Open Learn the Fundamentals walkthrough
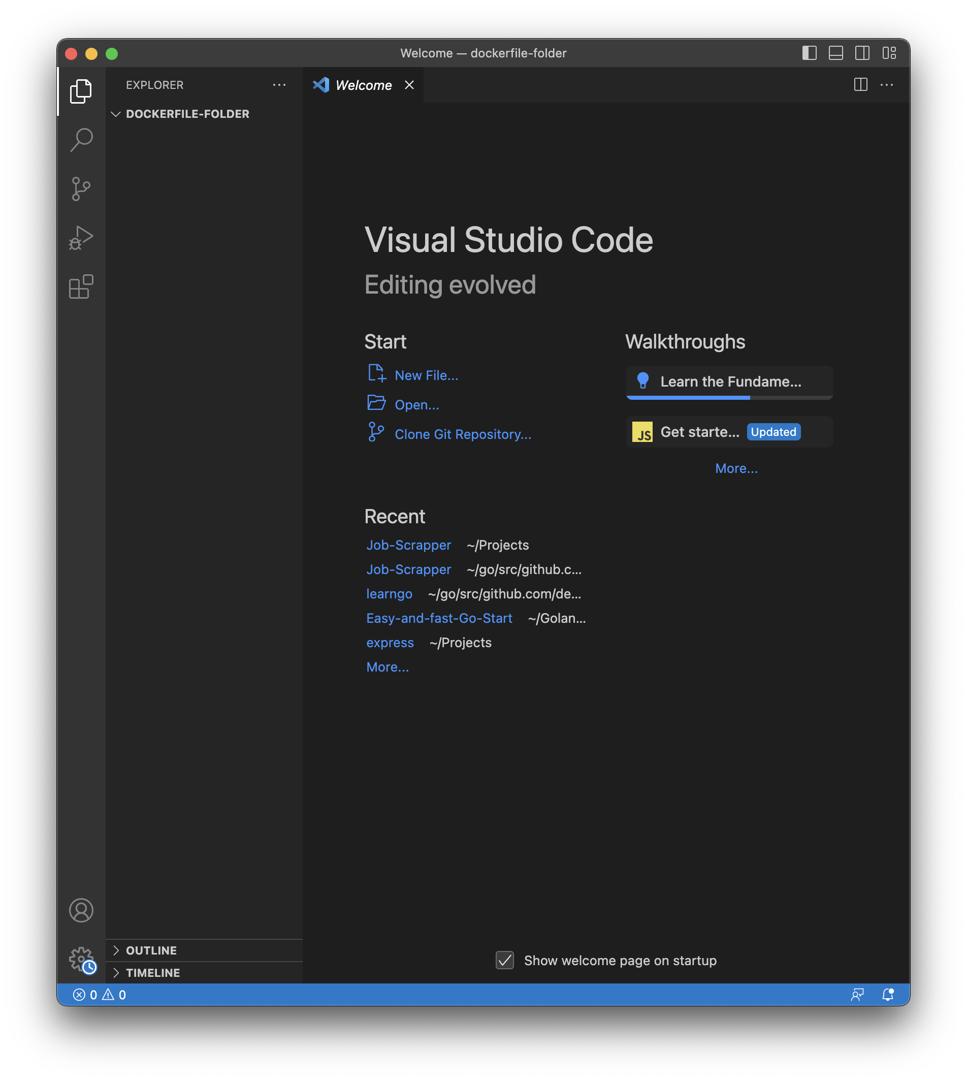The width and height of the screenshot is (967, 1081). (x=729, y=382)
